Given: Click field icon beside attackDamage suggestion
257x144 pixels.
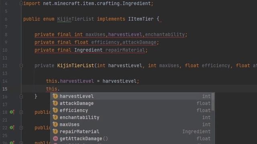Looking at the screenshot, I should [x=55, y=103].
